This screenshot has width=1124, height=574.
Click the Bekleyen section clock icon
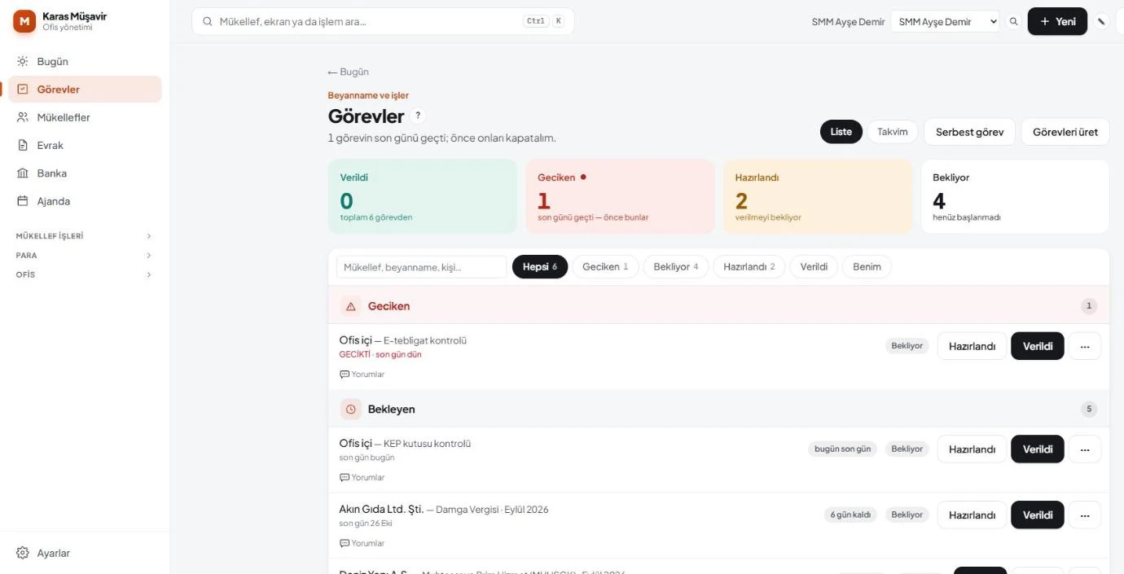(351, 410)
